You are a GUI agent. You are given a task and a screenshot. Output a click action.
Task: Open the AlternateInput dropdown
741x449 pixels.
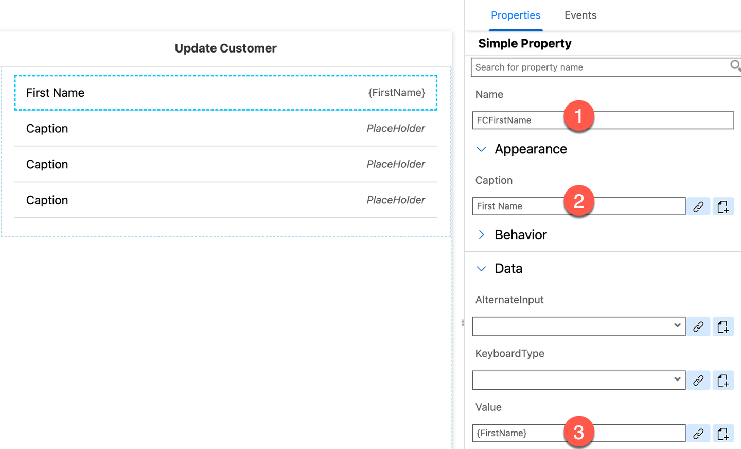(x=579, y=326)
